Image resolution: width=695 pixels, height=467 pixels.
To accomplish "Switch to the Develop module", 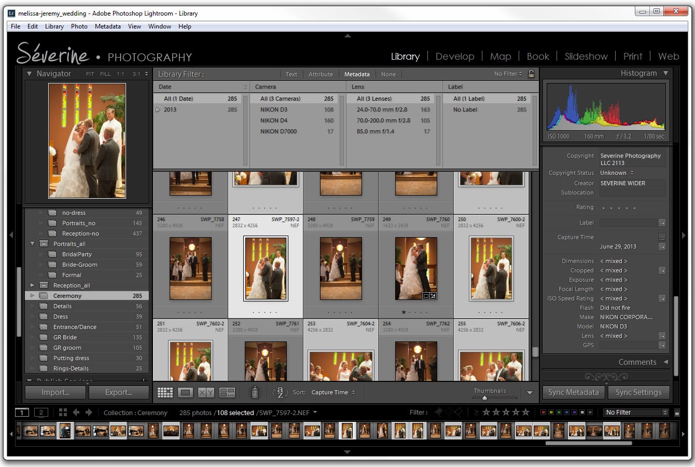I will (455, 56).
